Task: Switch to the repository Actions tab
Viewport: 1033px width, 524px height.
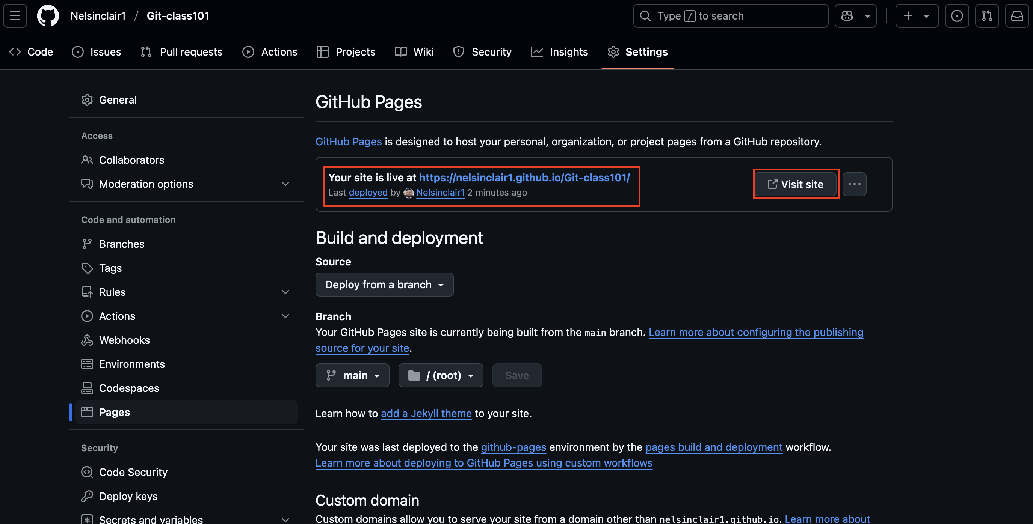Action: click(270, 52)
